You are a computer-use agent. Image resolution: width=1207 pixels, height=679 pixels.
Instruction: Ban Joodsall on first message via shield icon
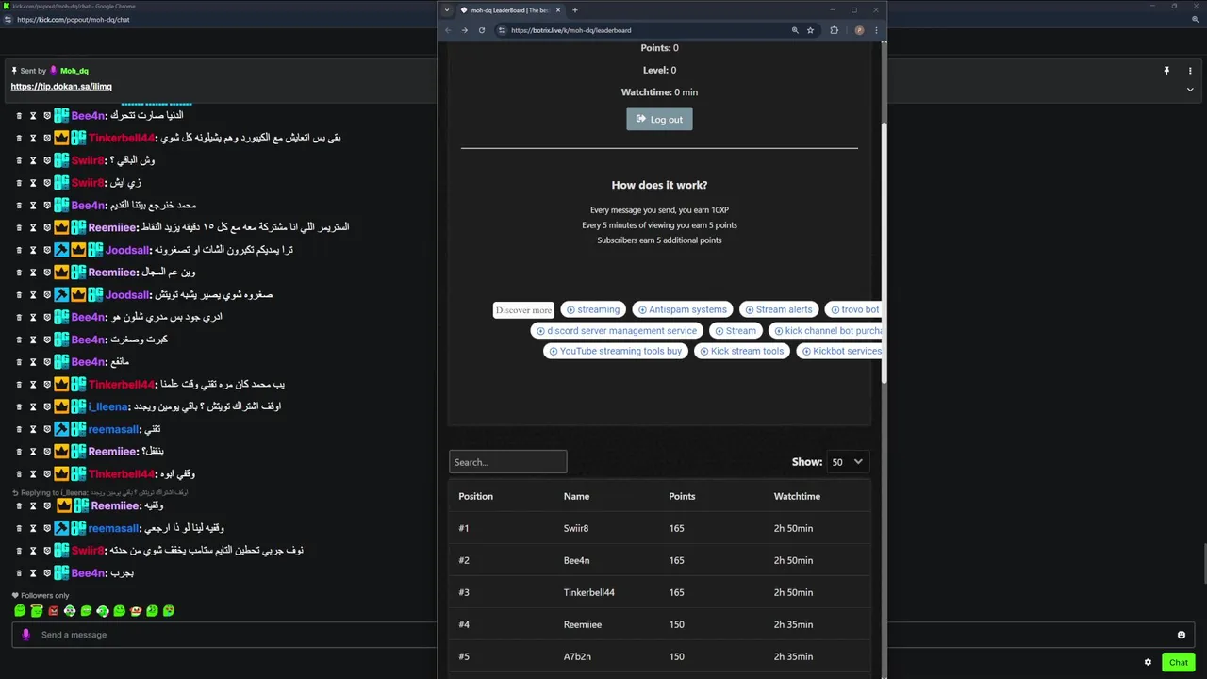47,250
